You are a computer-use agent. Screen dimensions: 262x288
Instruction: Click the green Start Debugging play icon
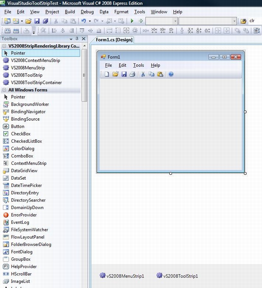tap(132, 21)
